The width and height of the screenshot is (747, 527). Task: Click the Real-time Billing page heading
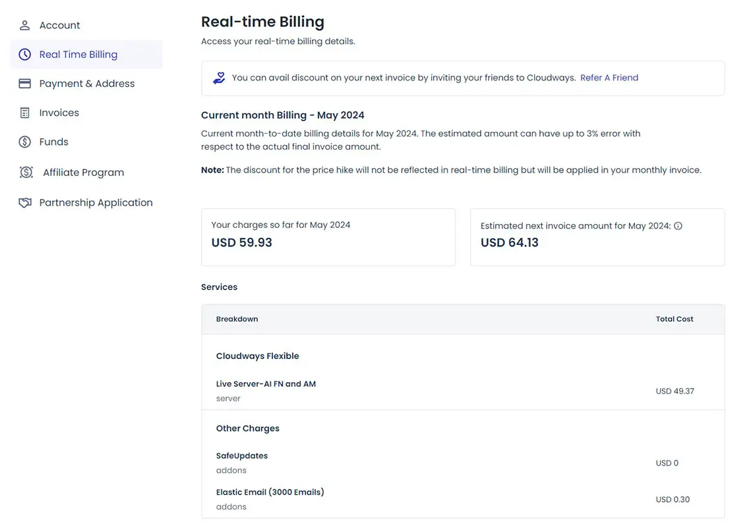[x=262, y=22]
